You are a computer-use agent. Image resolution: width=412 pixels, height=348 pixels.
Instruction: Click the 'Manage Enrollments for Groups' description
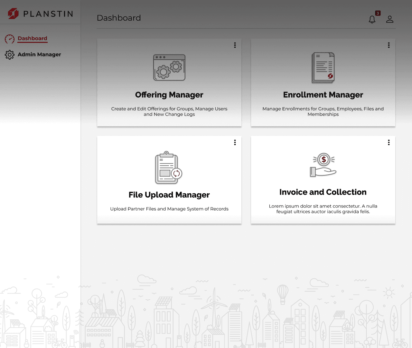point(323,111)
